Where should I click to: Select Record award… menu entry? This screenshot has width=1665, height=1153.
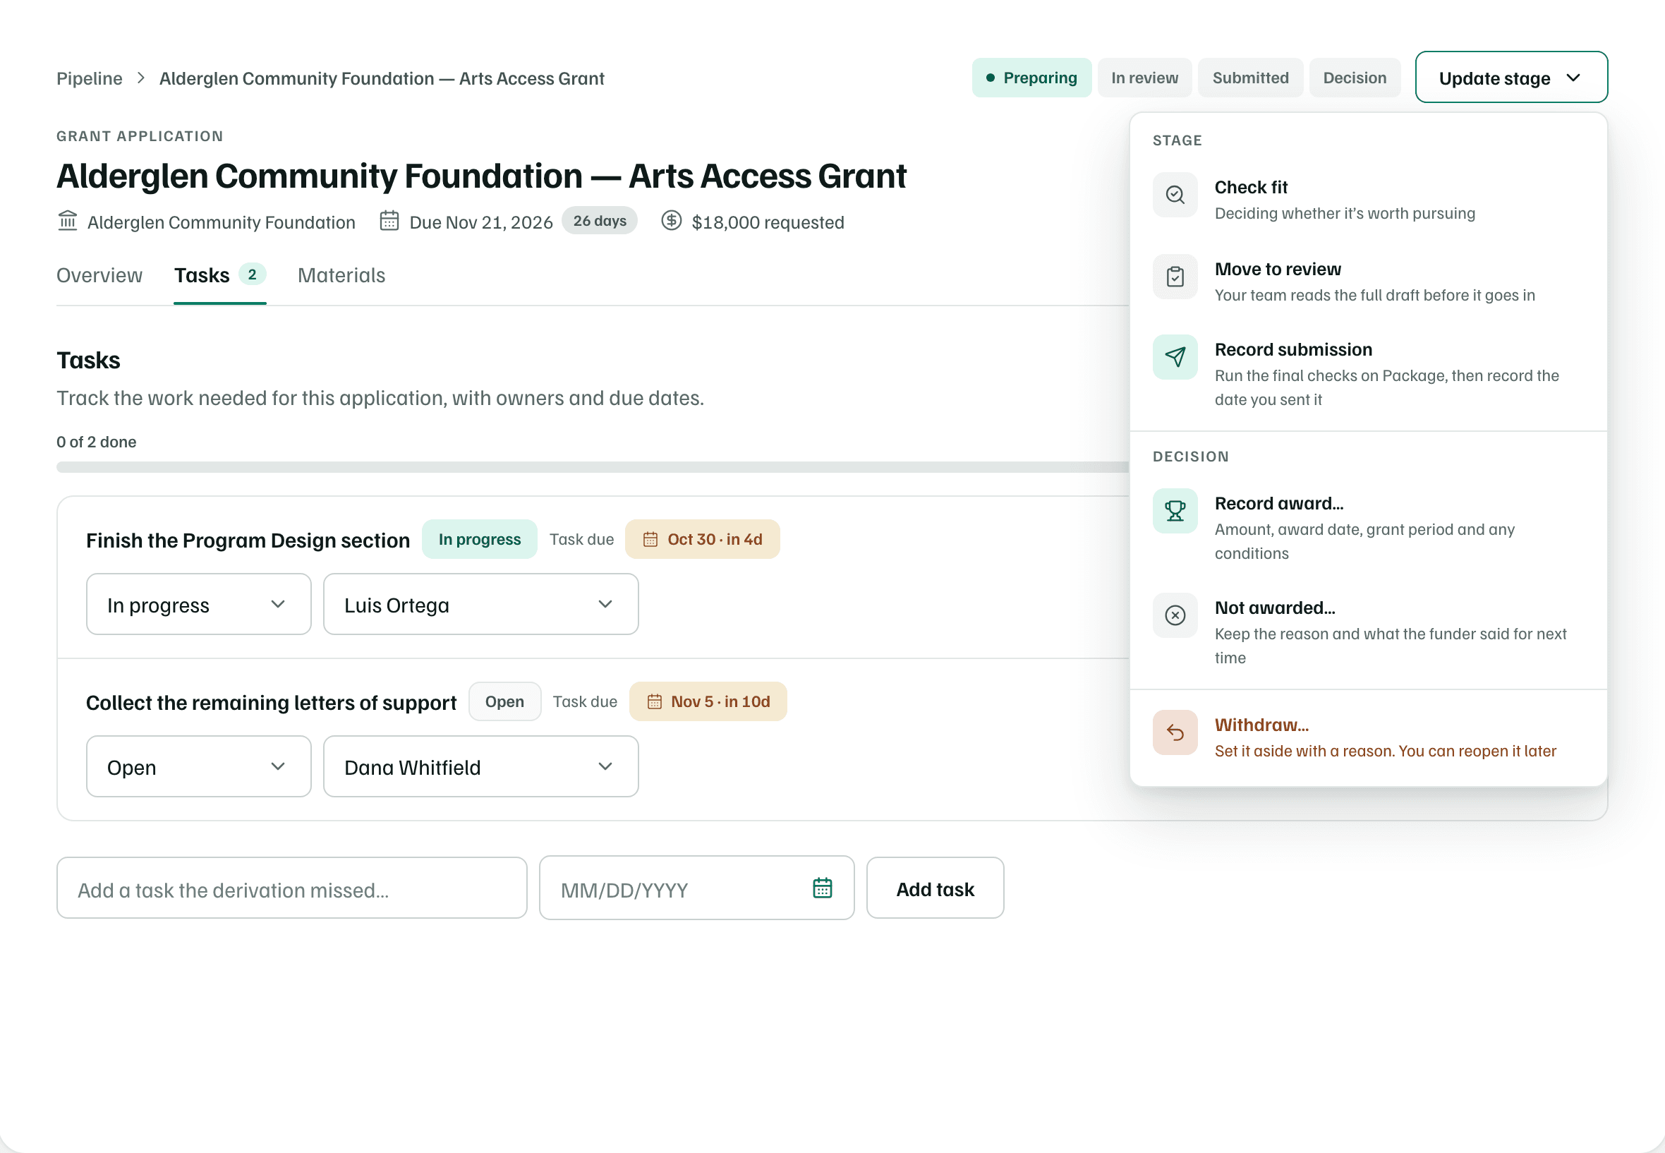pyautogui.click(x=1368, y=527)
